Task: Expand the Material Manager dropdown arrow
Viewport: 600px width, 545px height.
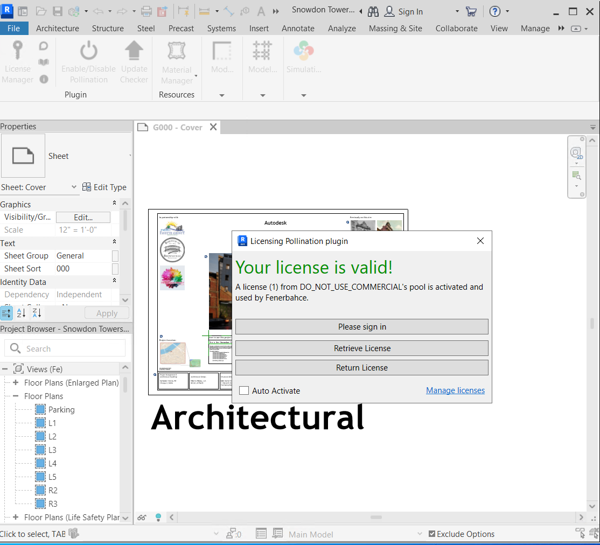Action: point(196,76)
